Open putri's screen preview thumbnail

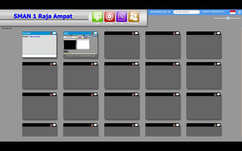click(x=80, y=45)
